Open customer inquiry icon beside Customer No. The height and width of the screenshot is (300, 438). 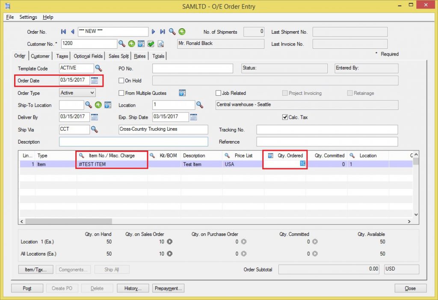(141, 44)
